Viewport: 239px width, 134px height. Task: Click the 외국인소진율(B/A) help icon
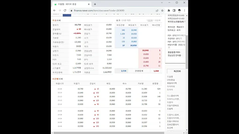185,22
